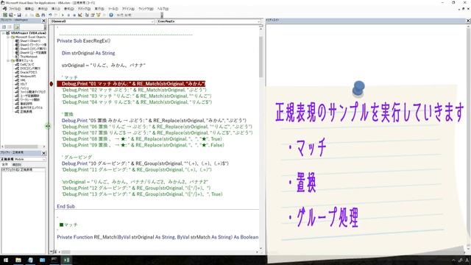The width and height of the screenshot is (471, 265).
Task: Click the (オブジェクト名) property row in the Properties panel
Action: click(23, 170)
